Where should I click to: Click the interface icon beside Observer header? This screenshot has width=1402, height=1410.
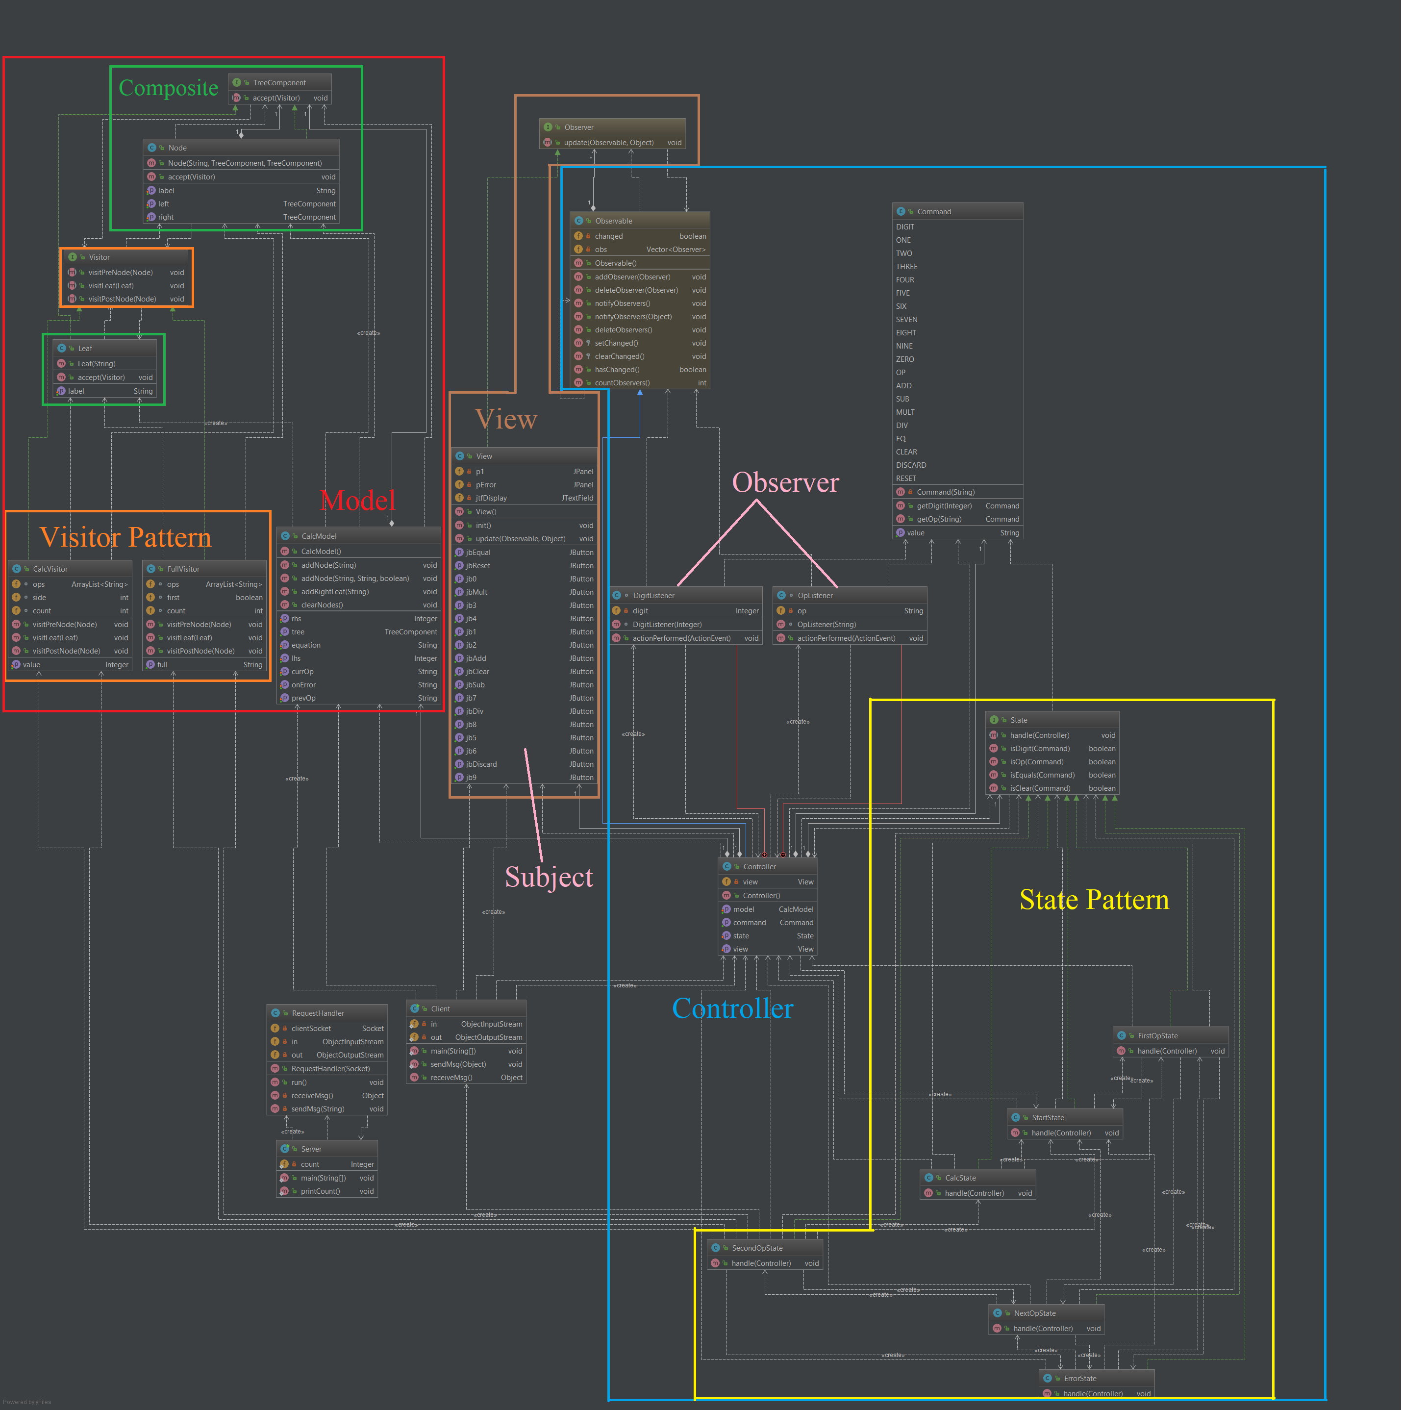[x=548, y=127]
